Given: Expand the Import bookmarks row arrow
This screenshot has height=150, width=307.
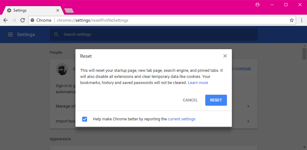Looking at the screenshot, I should coord(248,121).
